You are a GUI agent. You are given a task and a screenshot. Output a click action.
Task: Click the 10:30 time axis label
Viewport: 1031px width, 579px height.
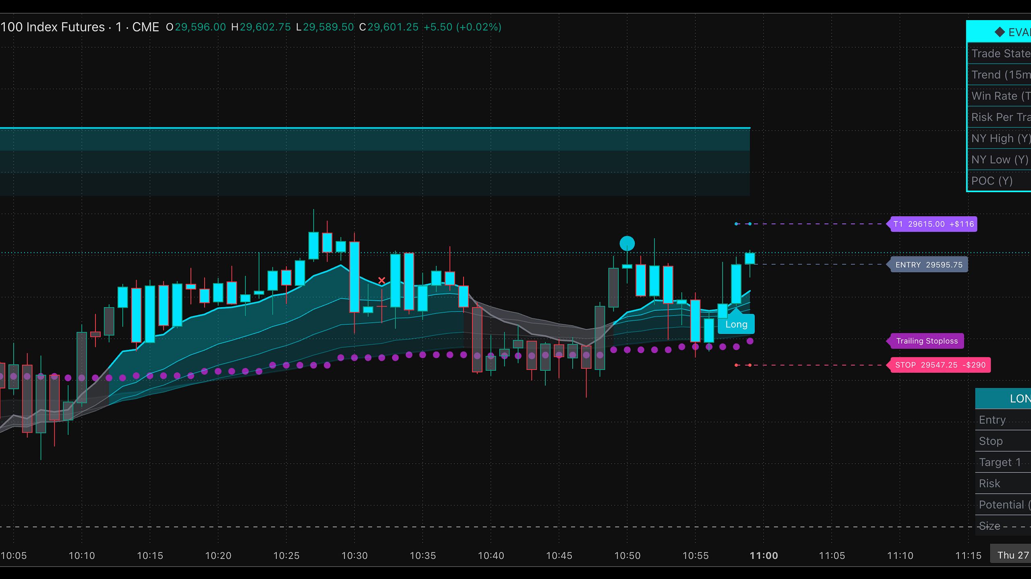click(x=354, y=556)
